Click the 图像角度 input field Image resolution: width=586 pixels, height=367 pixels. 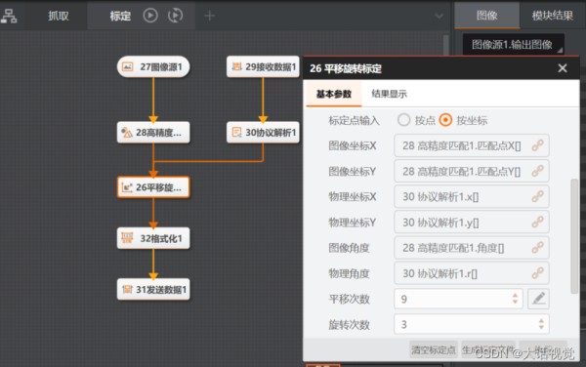(x=472, y=248)
